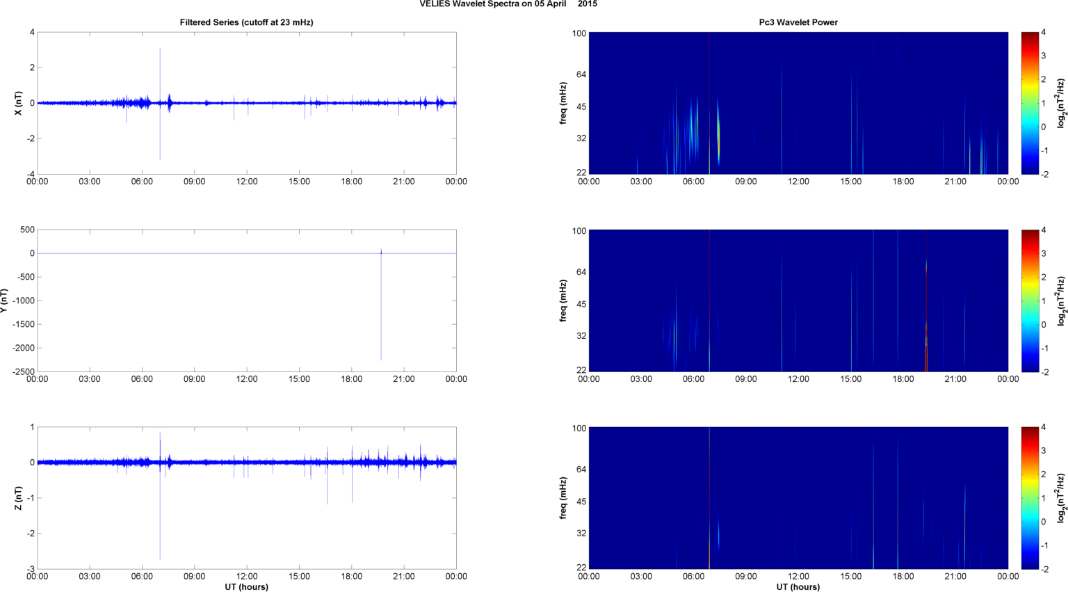This screenshot has height=592, width=1068.
Task: Click the '-2000' tick on the Y plot axis
Action: [24, 348]
